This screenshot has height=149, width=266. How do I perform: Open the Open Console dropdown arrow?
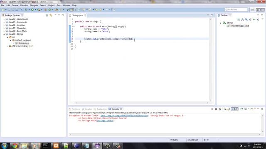click(x=255, y=109)
